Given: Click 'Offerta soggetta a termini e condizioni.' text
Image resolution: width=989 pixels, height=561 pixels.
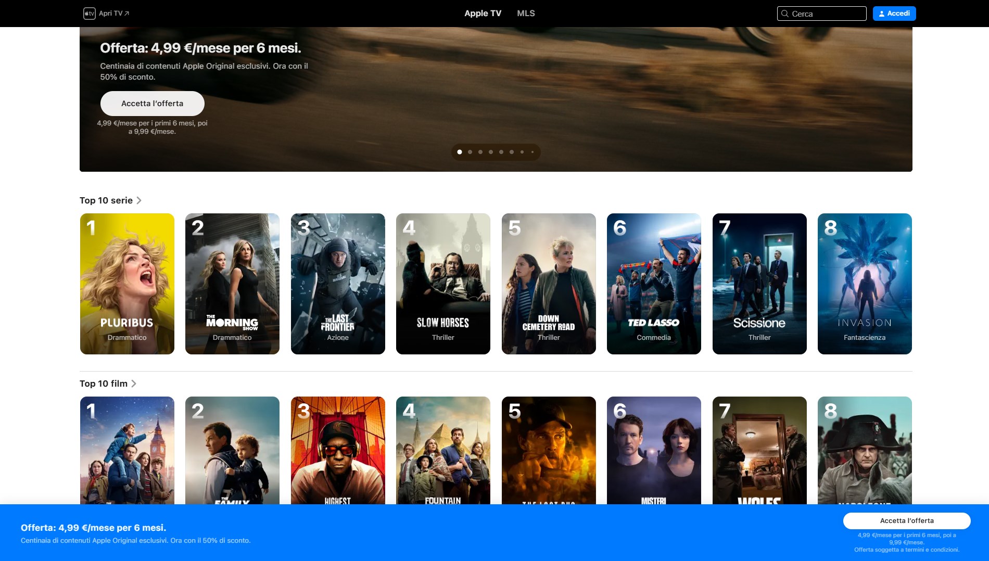Looking at the screenshot, I should [907, 550].
